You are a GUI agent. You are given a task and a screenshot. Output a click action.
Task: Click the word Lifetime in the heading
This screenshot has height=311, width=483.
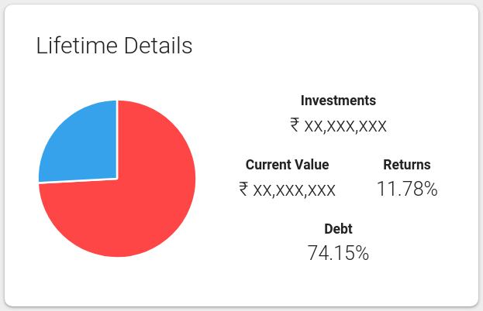77,46
